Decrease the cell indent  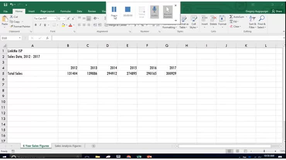[95, 25]
